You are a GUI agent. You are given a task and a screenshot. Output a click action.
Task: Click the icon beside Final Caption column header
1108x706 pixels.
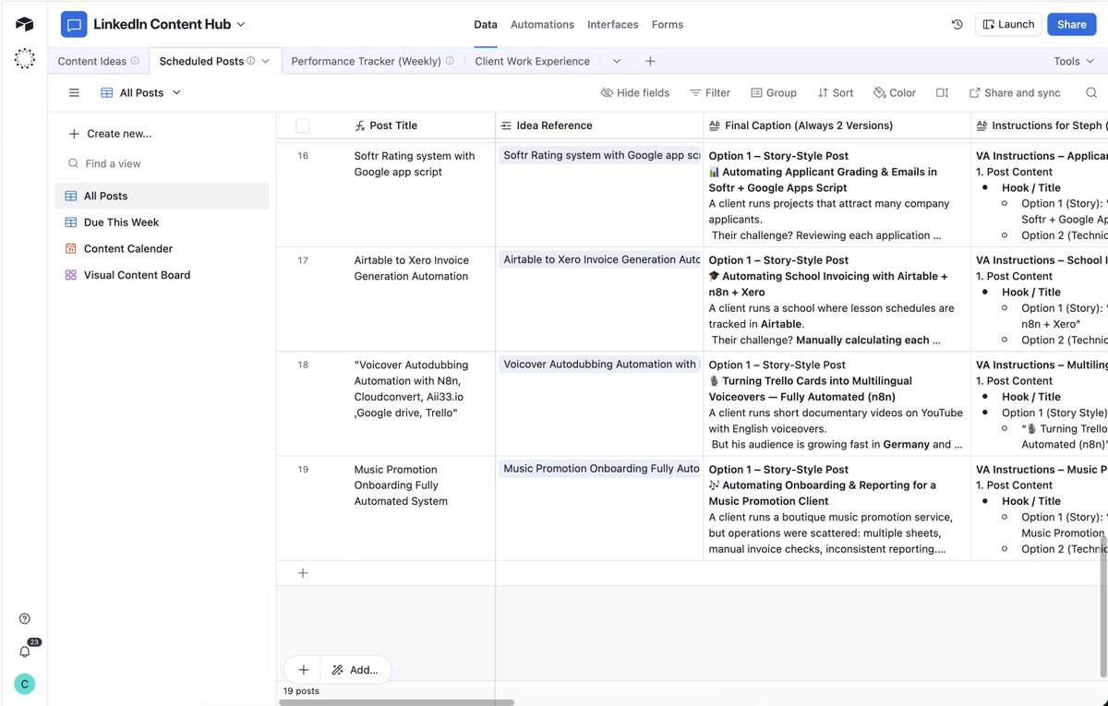[715, 126]
